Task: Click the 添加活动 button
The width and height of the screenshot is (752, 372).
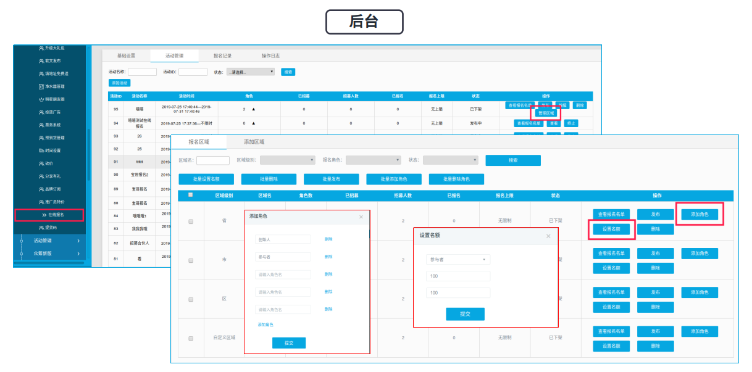Action: tap(120, 83)
